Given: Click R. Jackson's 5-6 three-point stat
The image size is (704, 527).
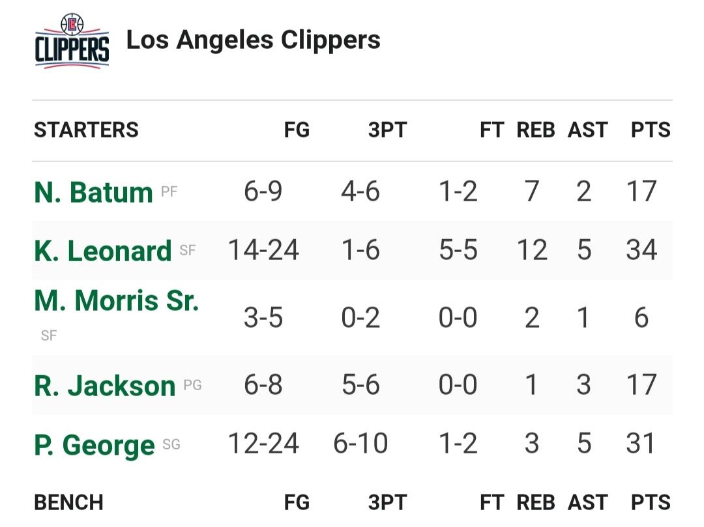Looking at the screenshot, I should click(360, 386).
